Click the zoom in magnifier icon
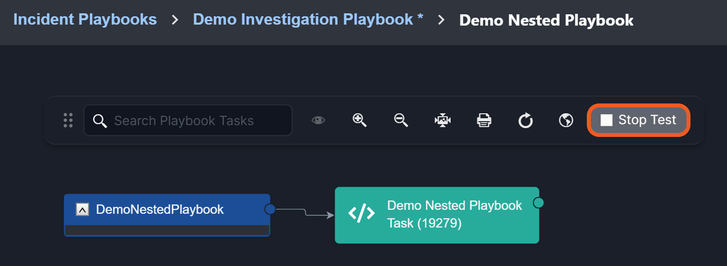 click(x=359, y=120)
